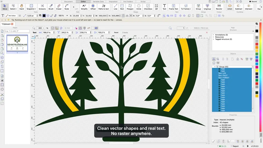Open the Select tool dropdown
The image size is (263, 148).
click(13, 7)
